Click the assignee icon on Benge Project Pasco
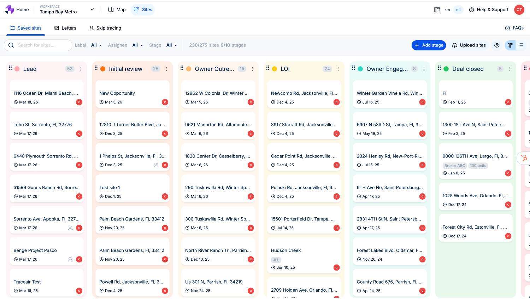The height and width of the screenshot is (304, 530). point(70,259)
